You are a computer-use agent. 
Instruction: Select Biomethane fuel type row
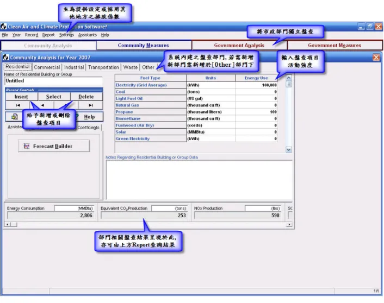click(151, 118)
